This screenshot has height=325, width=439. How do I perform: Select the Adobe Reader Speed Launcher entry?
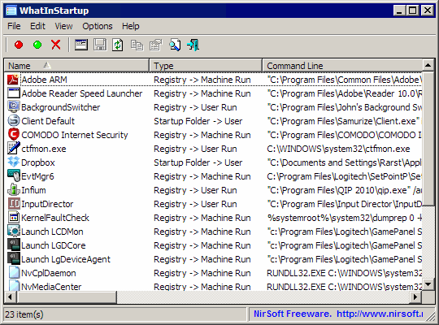(82, 93)
